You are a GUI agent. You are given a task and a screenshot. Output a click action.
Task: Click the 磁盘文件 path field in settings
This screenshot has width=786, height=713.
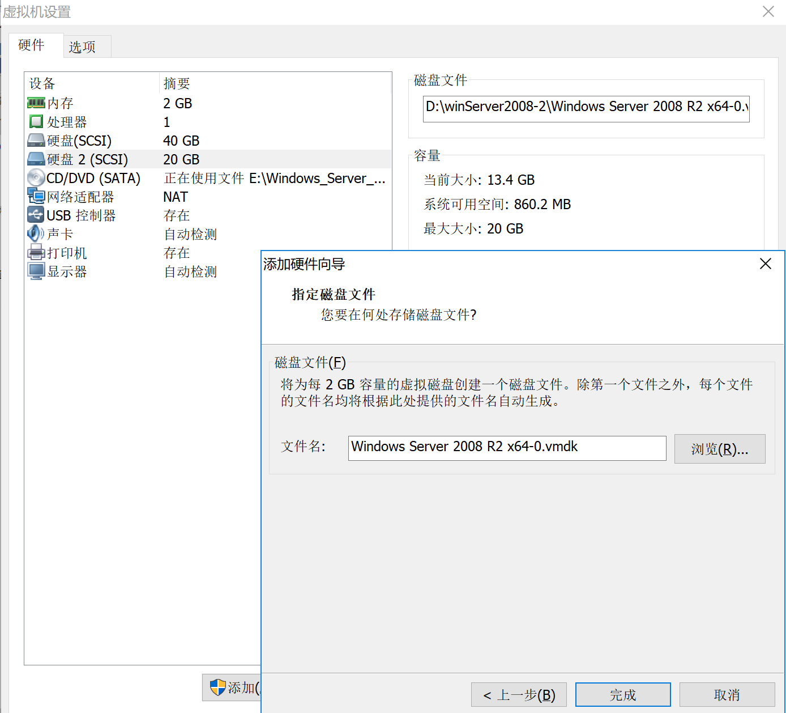pos(586,109)
